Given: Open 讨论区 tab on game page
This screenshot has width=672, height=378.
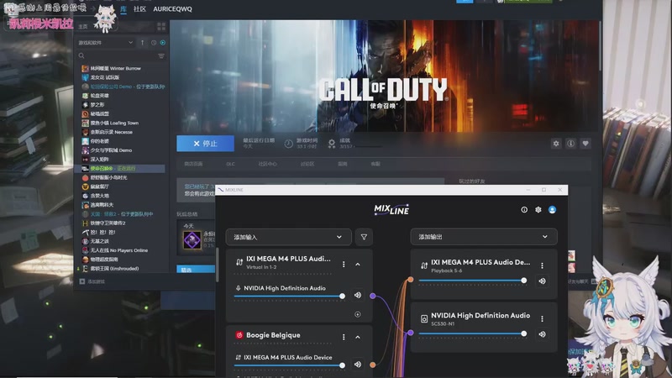Looking at the screenshot, I should click(307, 164).
